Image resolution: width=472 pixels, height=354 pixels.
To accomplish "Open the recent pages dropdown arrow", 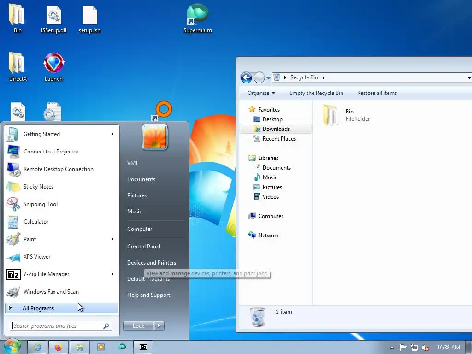I will (x=269, y=77).
